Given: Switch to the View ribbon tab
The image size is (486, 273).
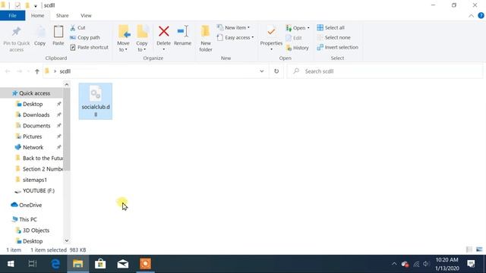Looking at the screenshot, I should pos(86,15).
